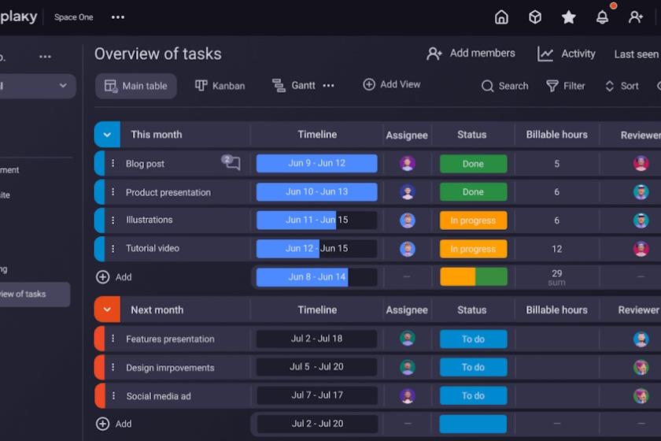
Task: Select Overview of tasks board in sidebar
Action: 35,295
